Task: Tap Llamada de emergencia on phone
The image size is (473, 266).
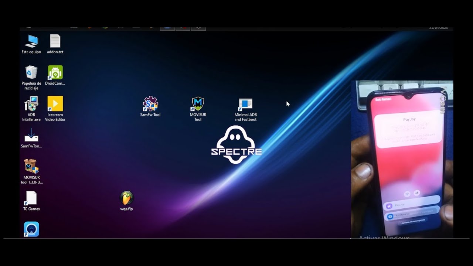Action: pos(412,222)
